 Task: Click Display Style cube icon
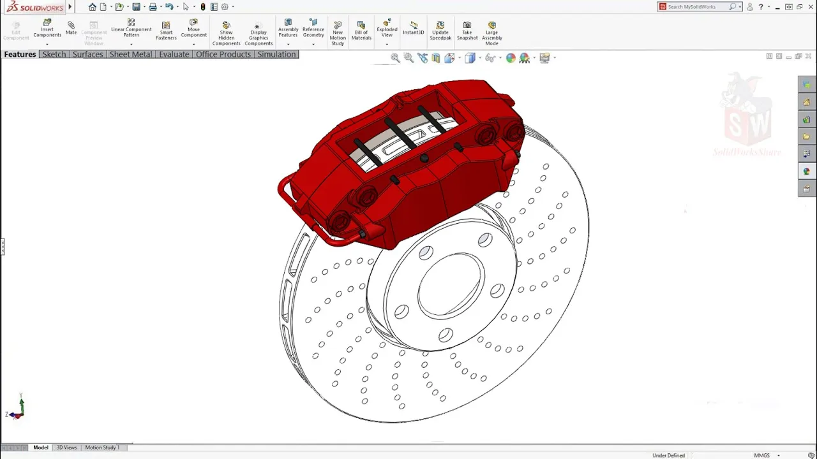tap(470, 58)
